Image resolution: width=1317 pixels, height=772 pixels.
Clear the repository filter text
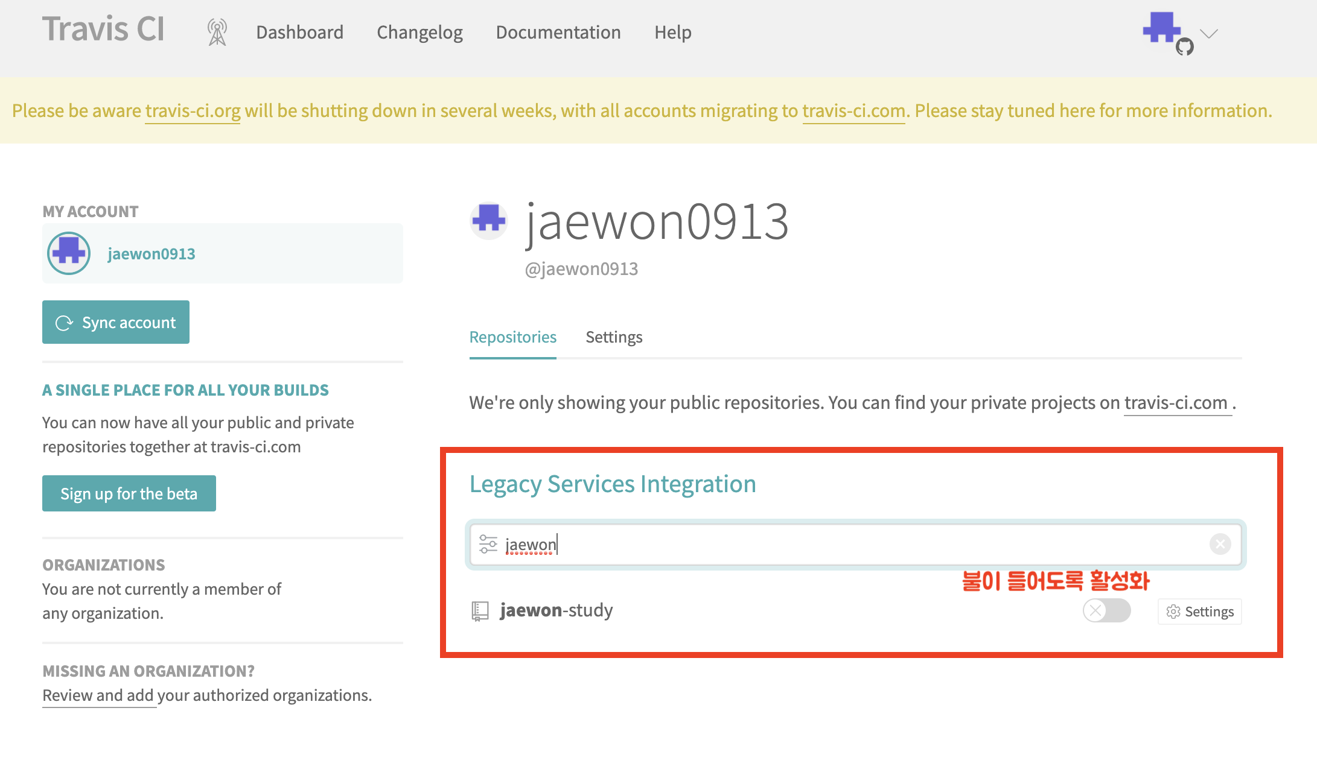click(x=1220, y=544)
